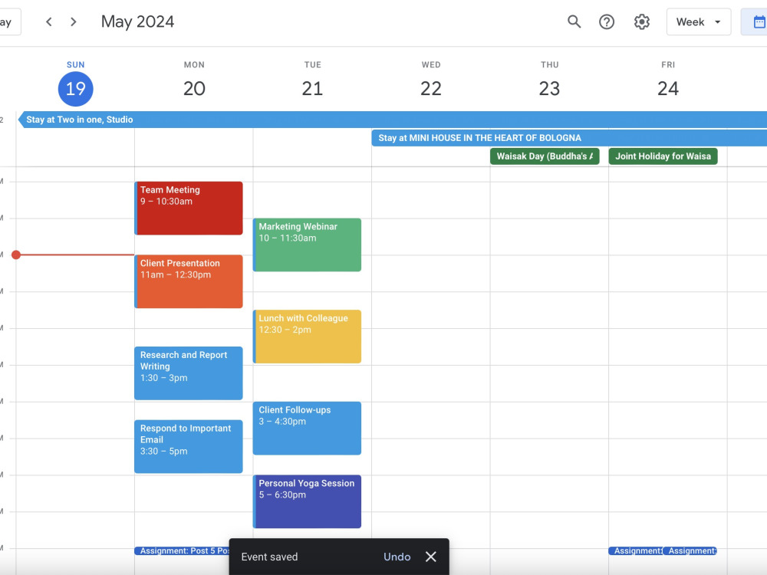Open the Waisak Day holiday entry

(545, 156)
